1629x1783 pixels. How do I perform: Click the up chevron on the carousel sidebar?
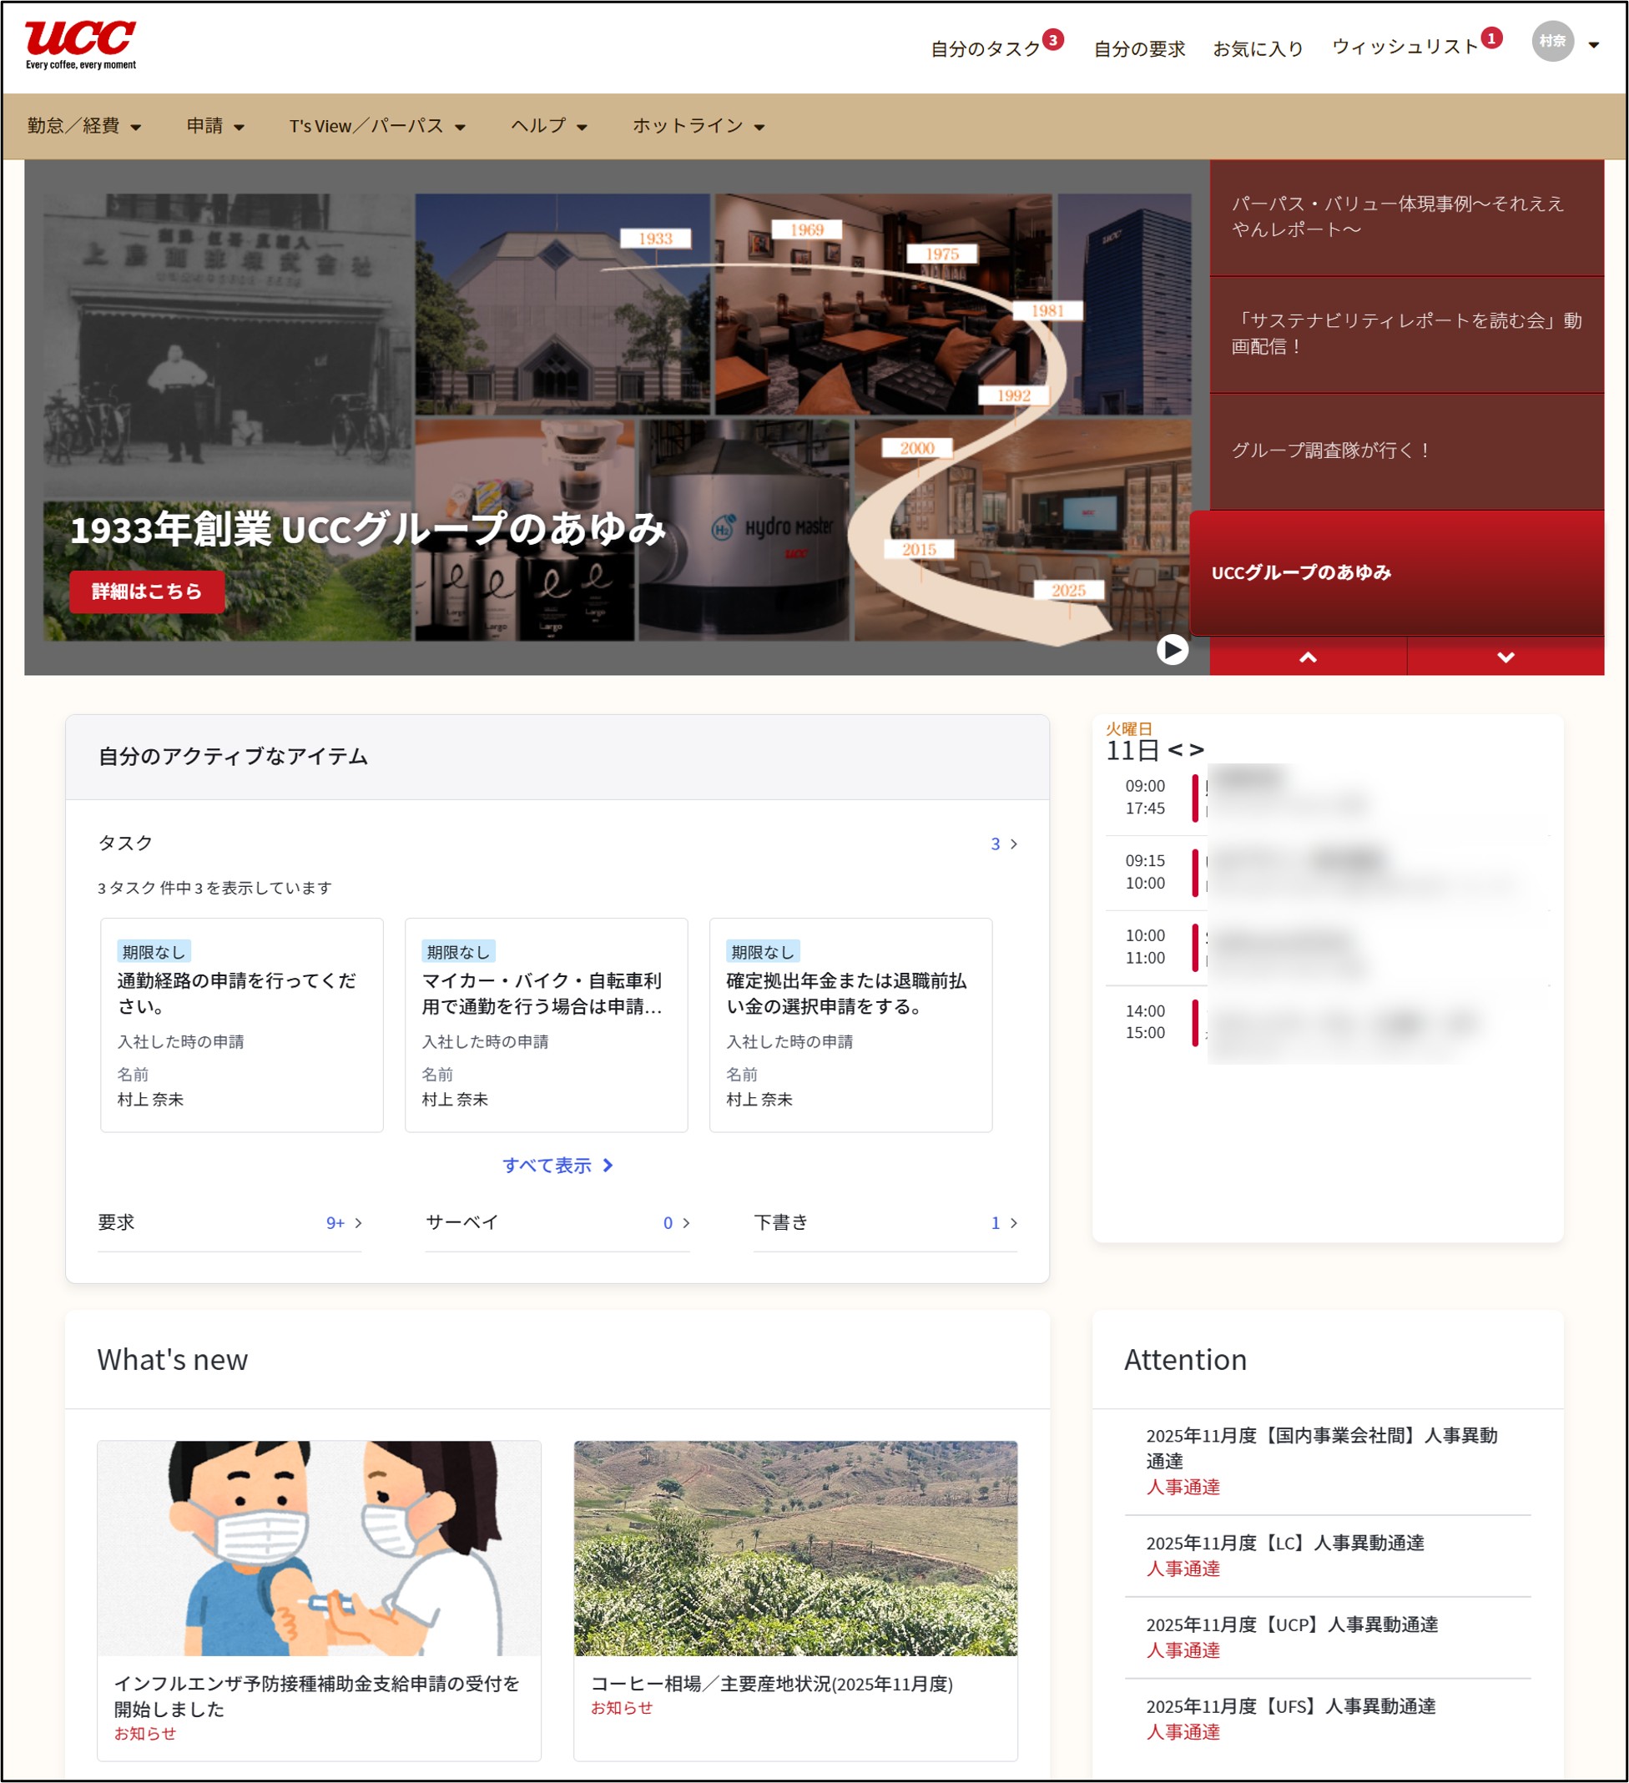(x=1310, y=657)
